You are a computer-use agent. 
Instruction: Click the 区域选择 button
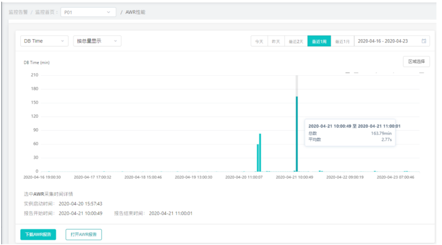tap(416, 62)
